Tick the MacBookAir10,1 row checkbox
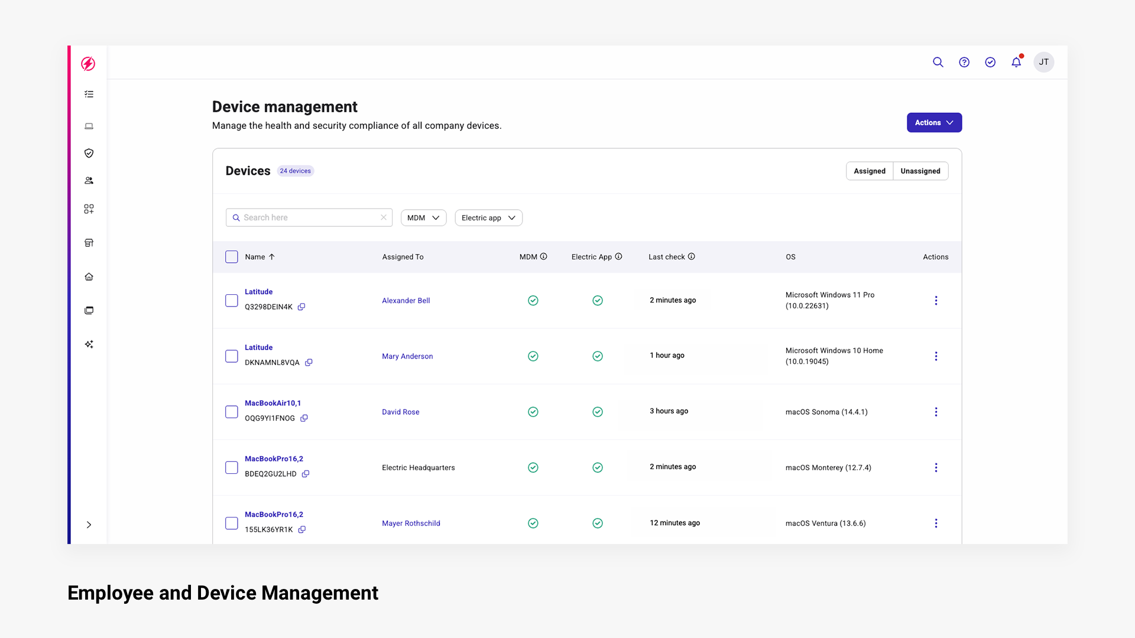The image size is (1135, 638). coord(232,412)
